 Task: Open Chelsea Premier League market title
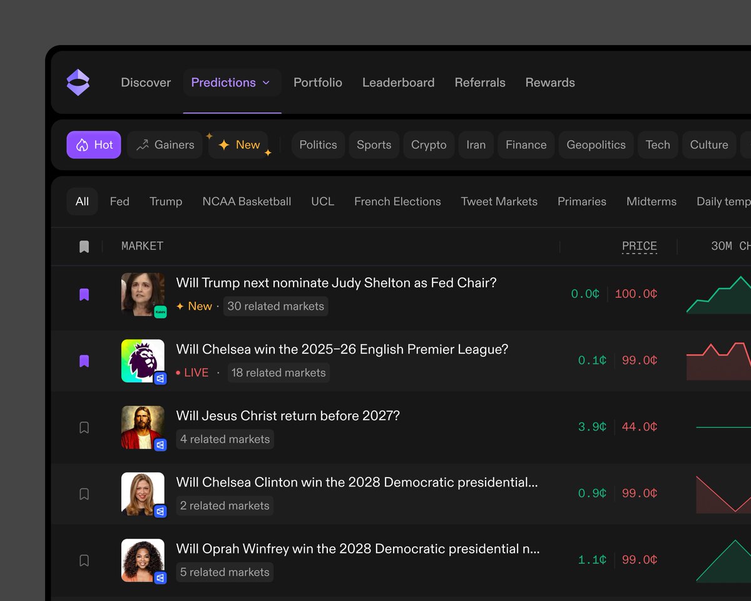pos(342,349)
